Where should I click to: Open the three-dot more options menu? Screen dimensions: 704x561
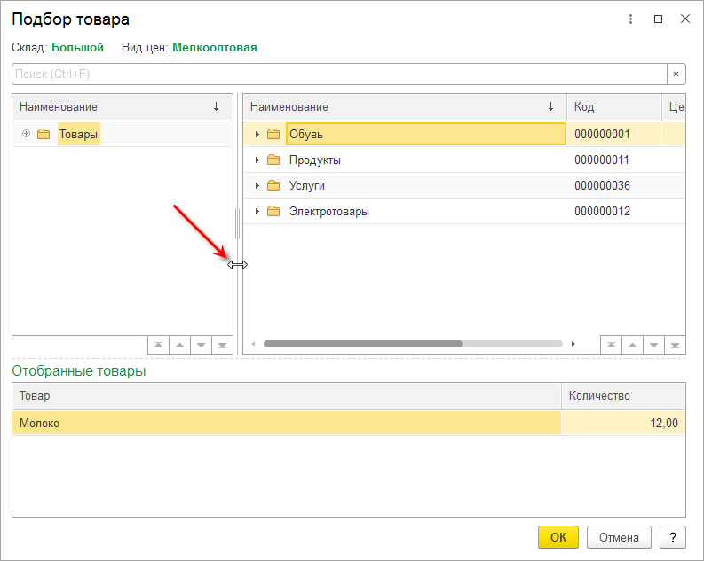[630, 19]
